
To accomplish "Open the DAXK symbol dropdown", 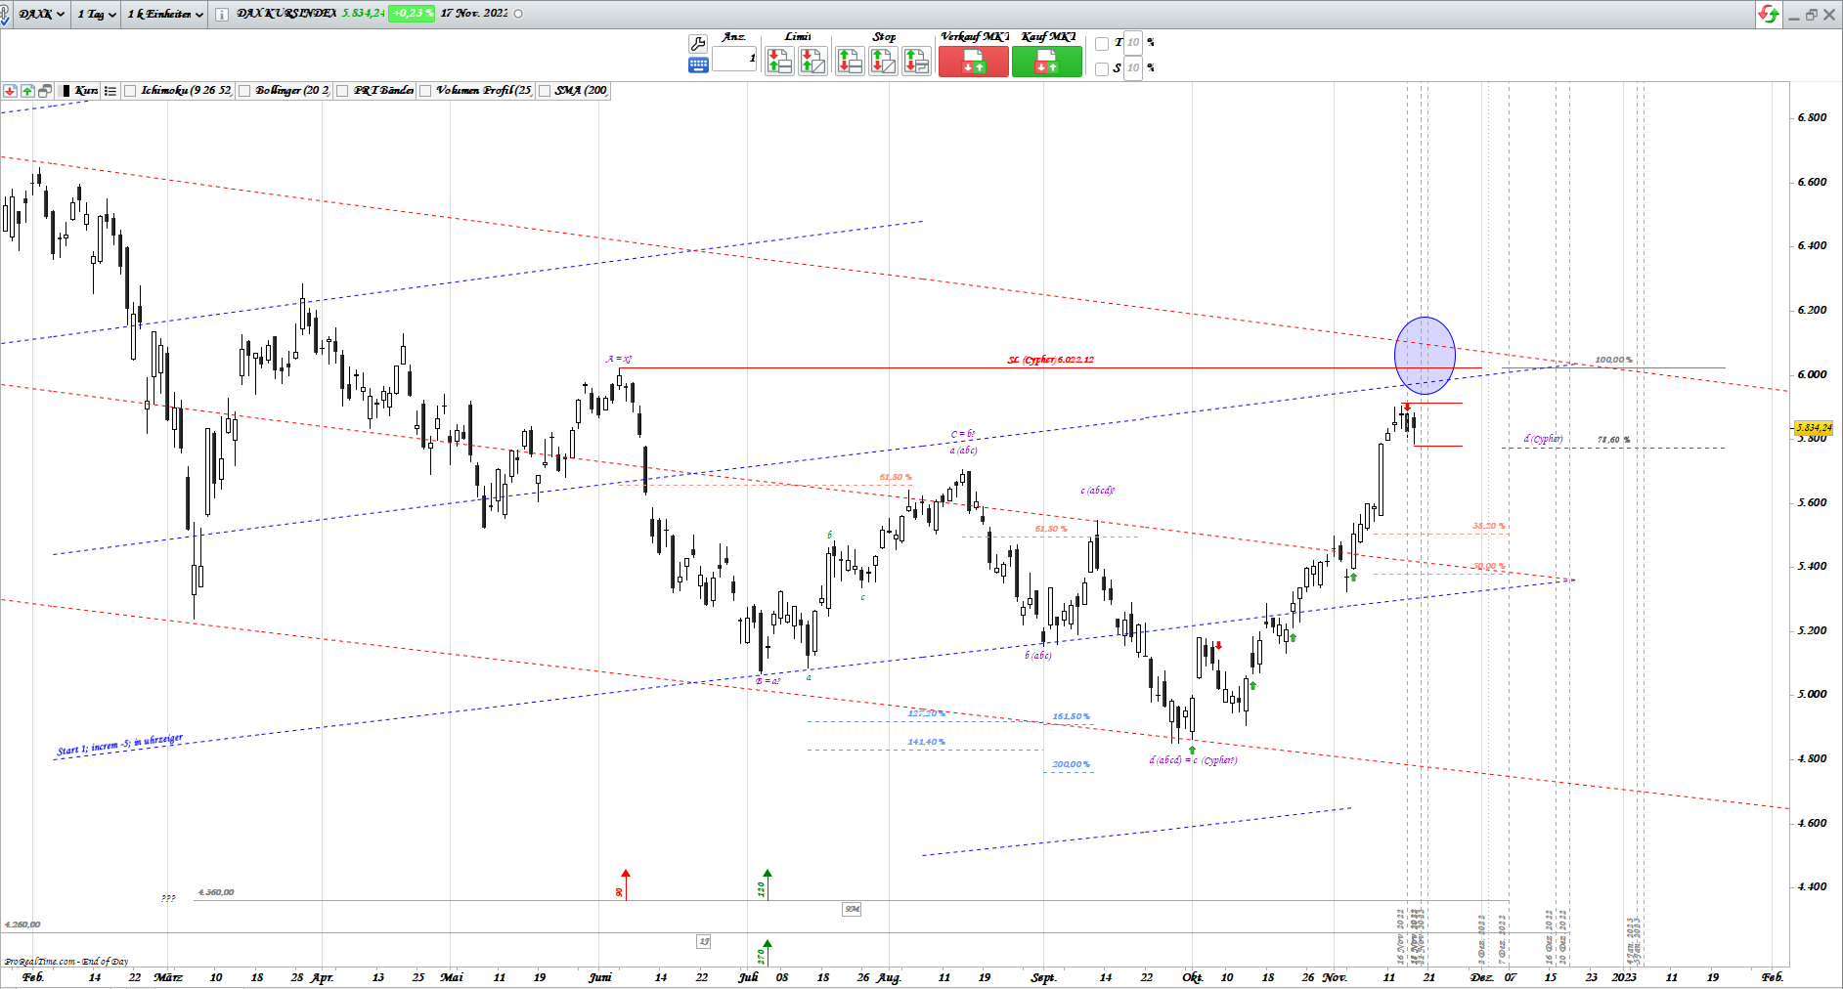I will click(x=42, y=14).
